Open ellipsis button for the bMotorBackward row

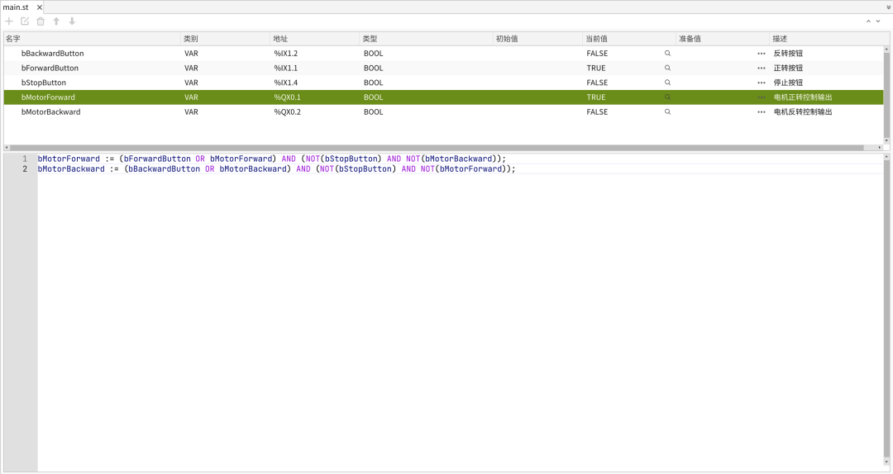(x=761, y=112)
